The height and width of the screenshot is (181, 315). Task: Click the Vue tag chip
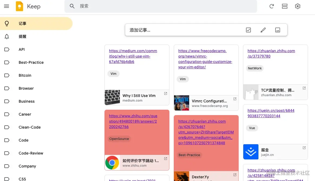252,128
